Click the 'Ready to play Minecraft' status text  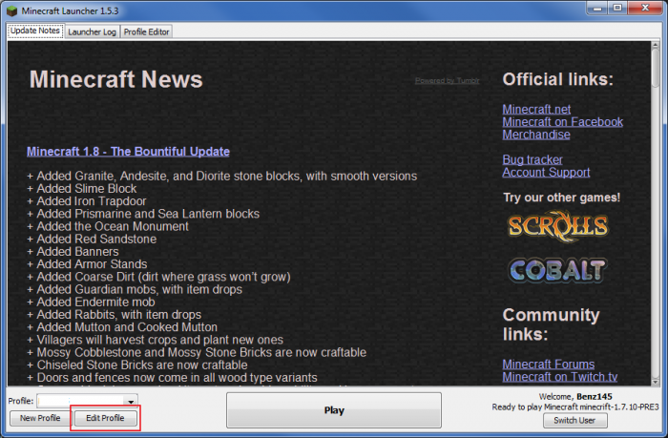(x=575, y=407)
